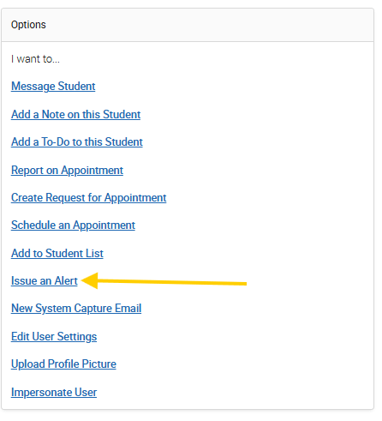The width and height of the screenshot is (382, 421).
Task: Select the Impersonate User option
Action: coord(54,392)
